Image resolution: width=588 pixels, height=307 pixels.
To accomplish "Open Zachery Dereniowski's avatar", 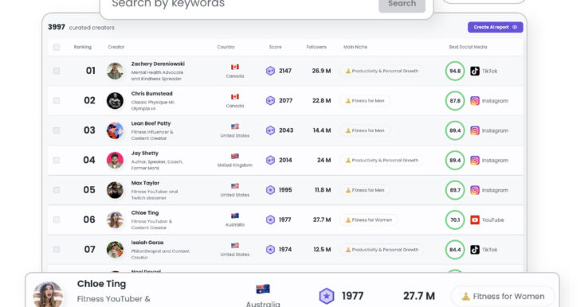I will click(115, 71).
